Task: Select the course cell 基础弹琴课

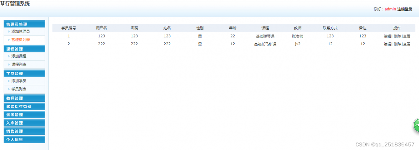Action: [265, 36]
